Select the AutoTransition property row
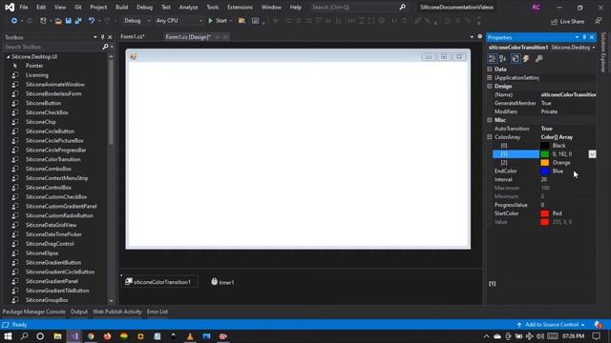This screenshot has width=611, height=343. (x=544, y=129)
